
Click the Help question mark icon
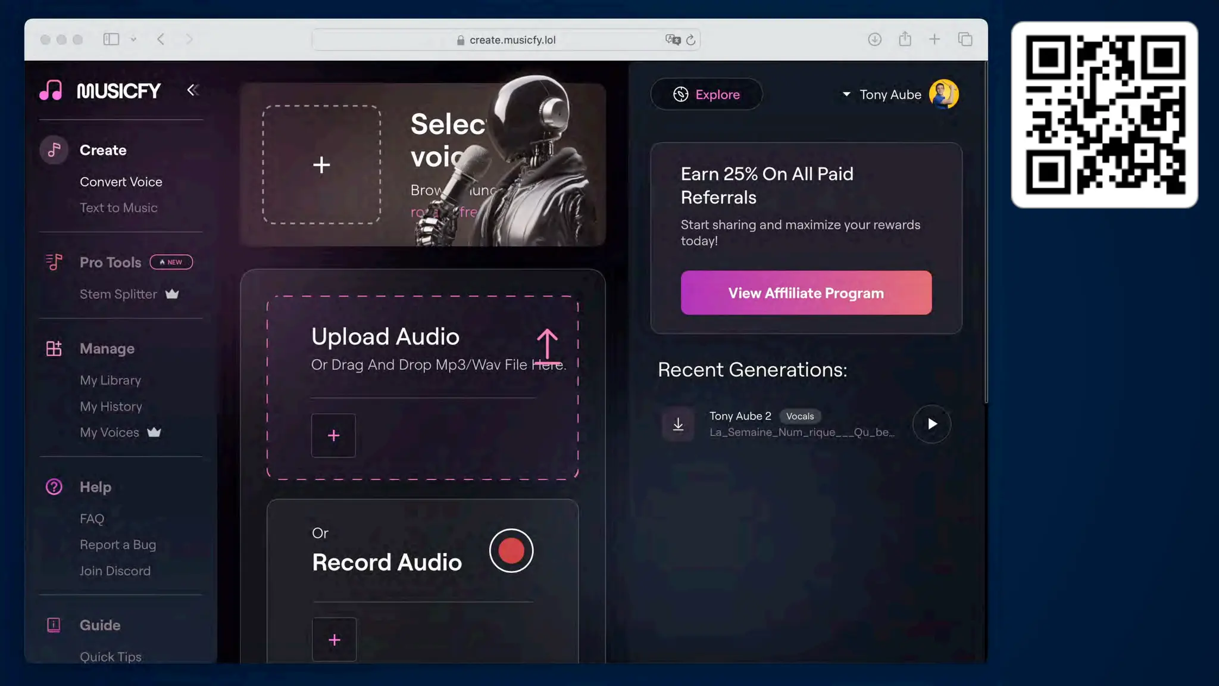coord(54,487)
